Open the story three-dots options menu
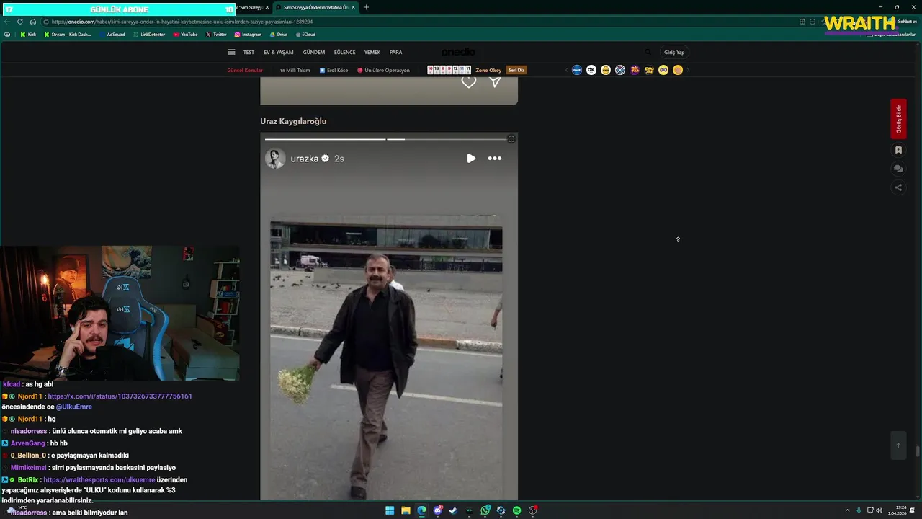Screen dimensions: 922x519 click(x=495, y=159)
